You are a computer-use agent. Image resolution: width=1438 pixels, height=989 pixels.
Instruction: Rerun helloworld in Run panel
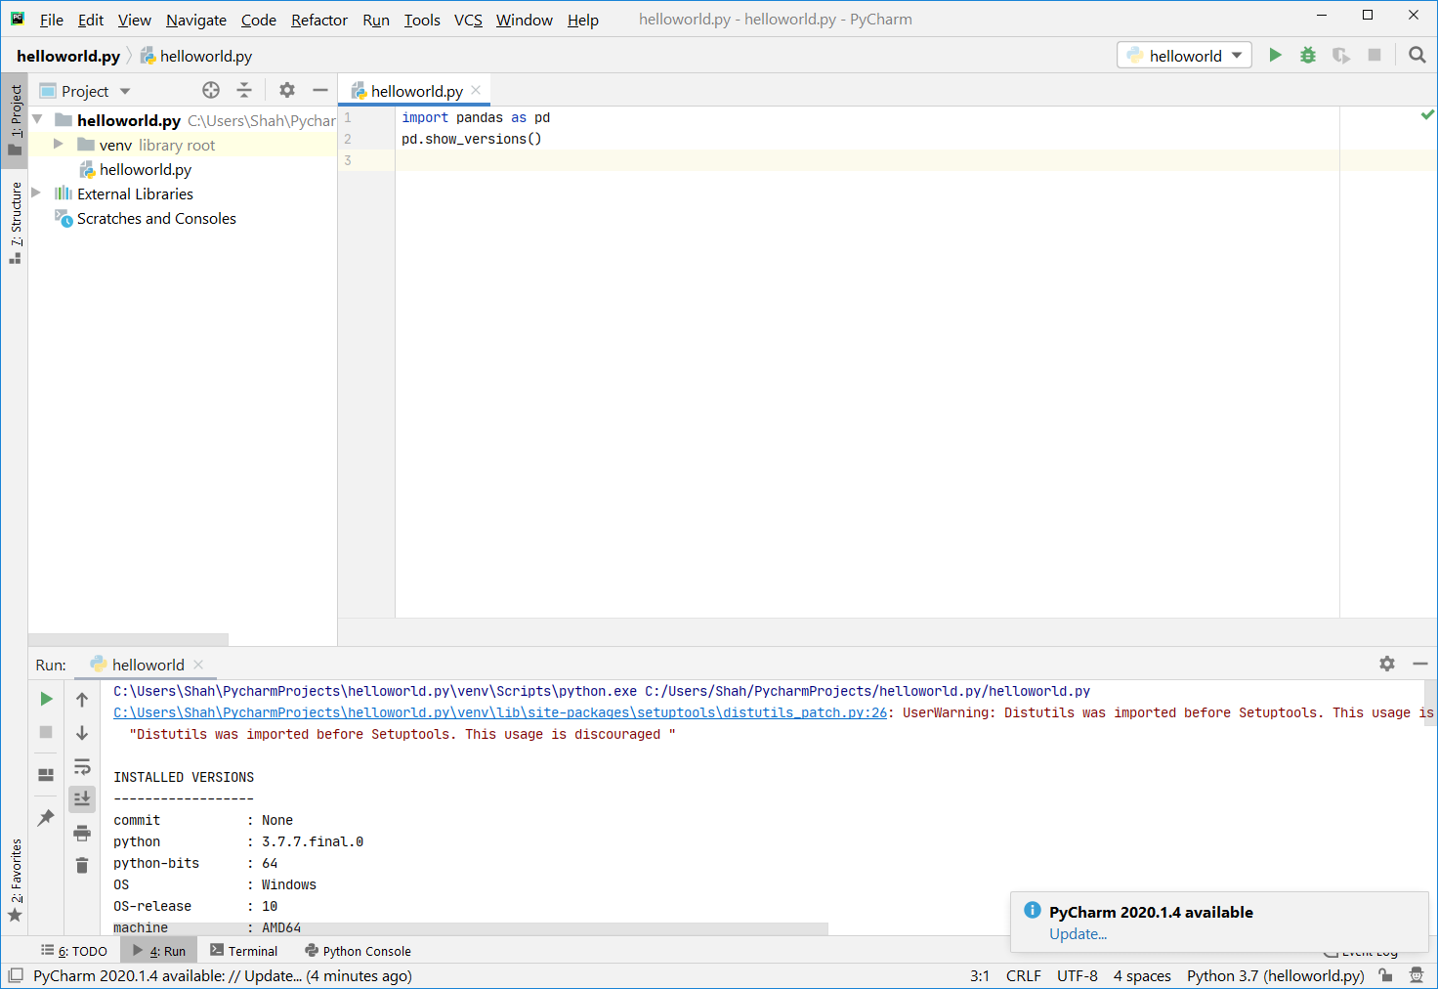pyautogui.click(x=46, y=699)
